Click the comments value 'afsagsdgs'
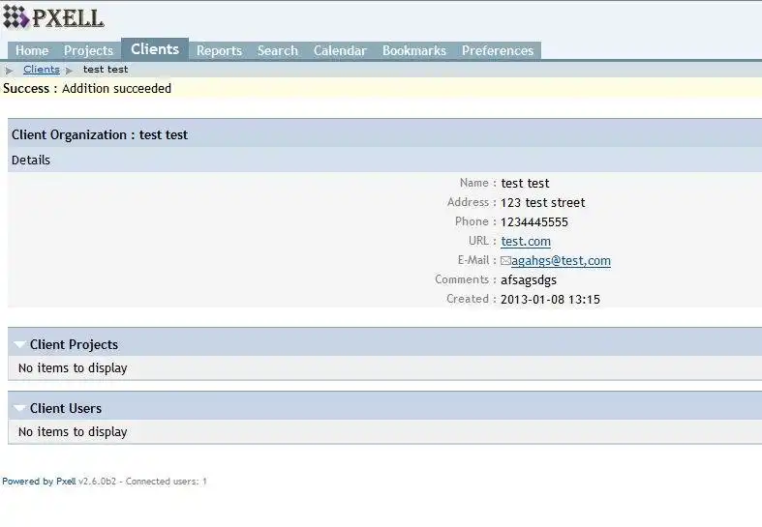Viewport: 762px width, 527px height. point(529,280)
